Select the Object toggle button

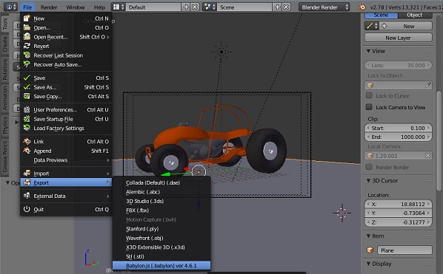click(415, 16)
